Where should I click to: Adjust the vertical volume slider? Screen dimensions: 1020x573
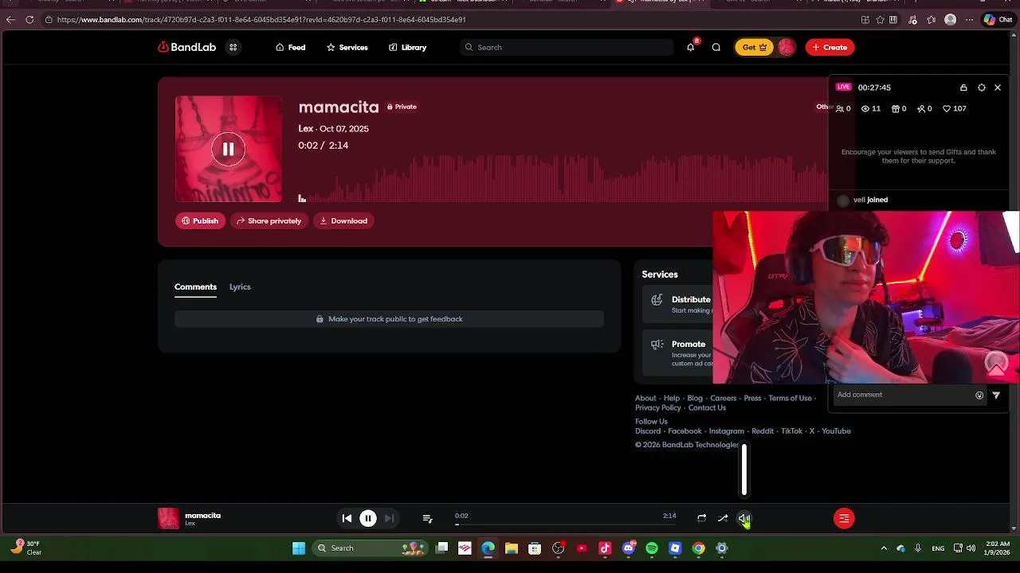[x=744, y=470]
